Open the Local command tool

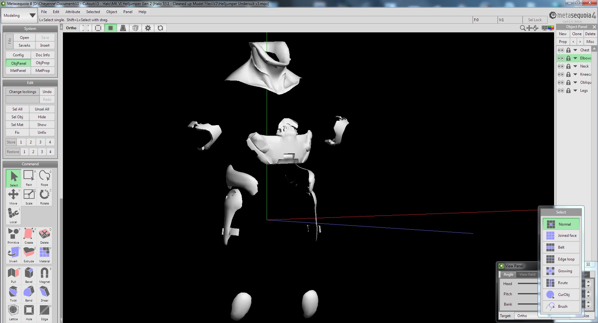click(x=13, y=216)
